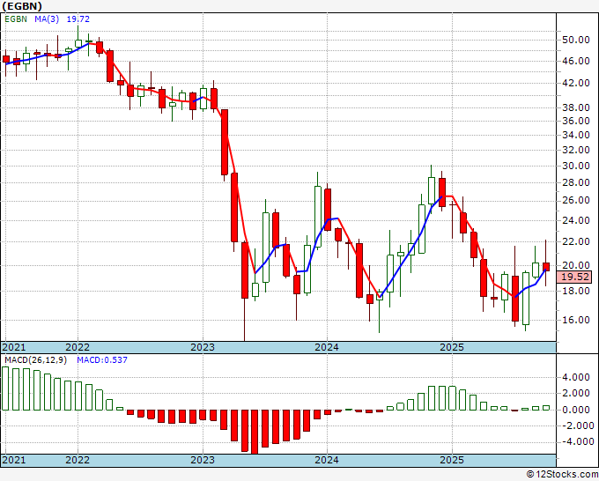Screen dimensions: 599x481
Task: Click the 20.00 price axis label
Action: (x=576, y=265)
